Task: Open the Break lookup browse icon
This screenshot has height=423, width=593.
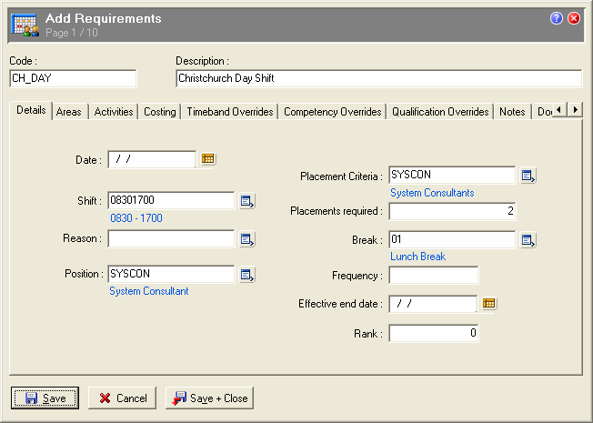Action: pyautogui.click(x=528, y=240)
